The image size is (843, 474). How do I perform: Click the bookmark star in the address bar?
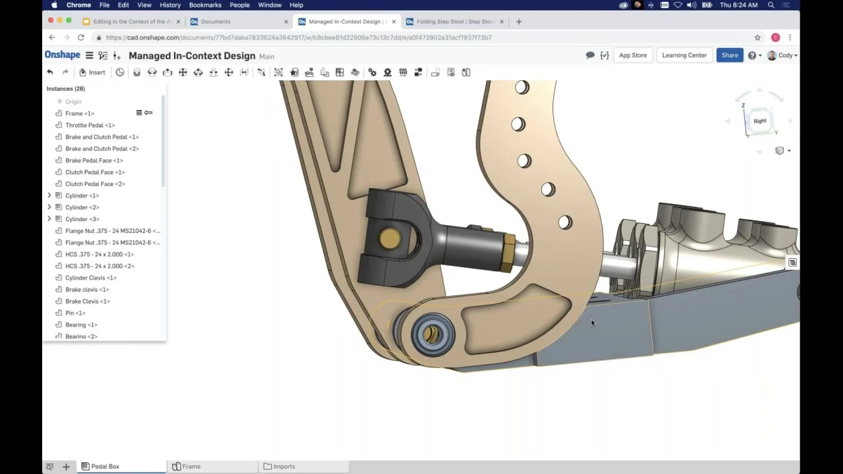pyautogui.click(x=757, y=38)
